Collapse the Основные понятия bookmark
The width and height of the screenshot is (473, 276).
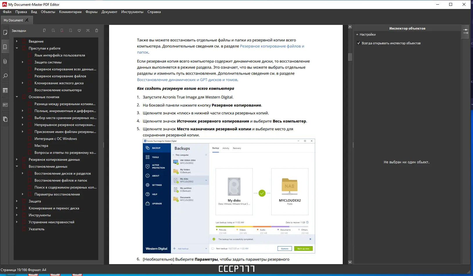[17, 97]
